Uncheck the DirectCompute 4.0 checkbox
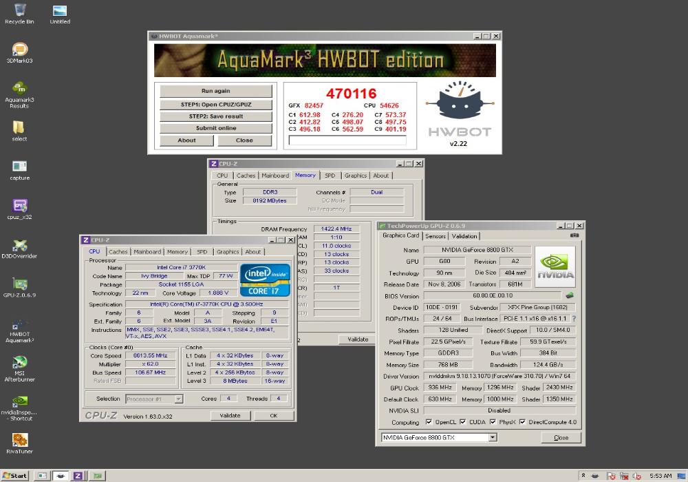The height and width of the screenshot is (482, 688). [x=522, y=422]
